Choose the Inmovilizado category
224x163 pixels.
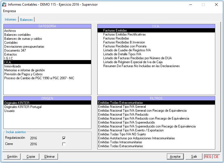coord(47,66)
